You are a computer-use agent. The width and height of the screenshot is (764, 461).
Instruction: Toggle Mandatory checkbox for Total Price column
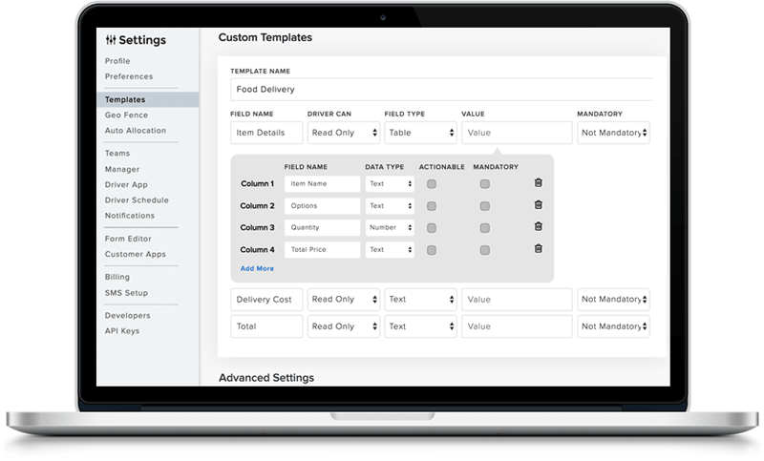coord(485,249)
